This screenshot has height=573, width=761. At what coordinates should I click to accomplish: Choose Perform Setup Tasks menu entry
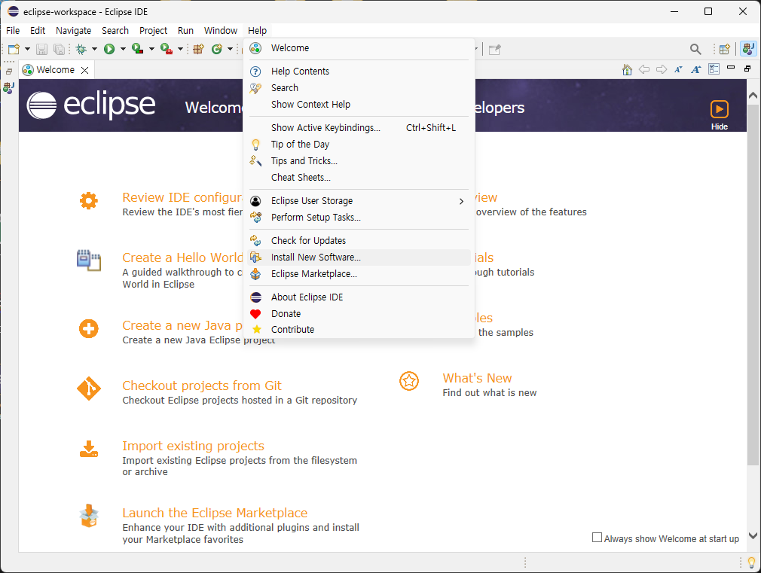(359, 218)
